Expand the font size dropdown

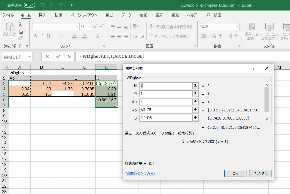[x=90, y=27]
